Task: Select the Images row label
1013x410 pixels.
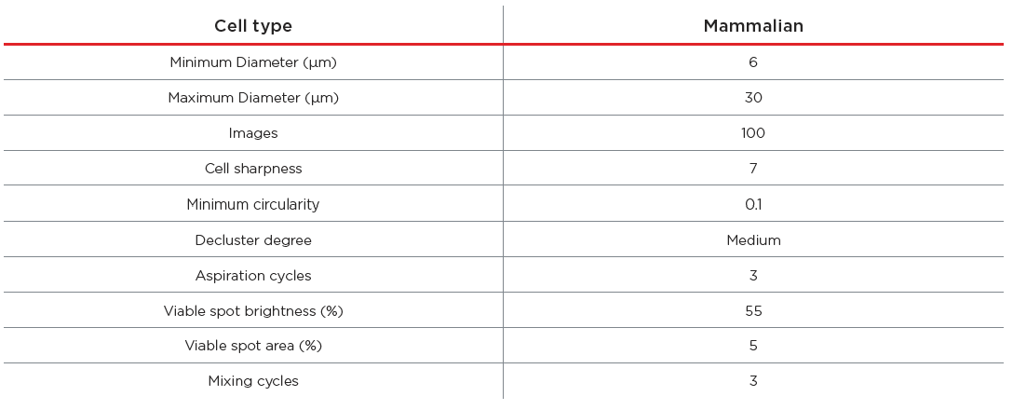Action: click(253, 133)
